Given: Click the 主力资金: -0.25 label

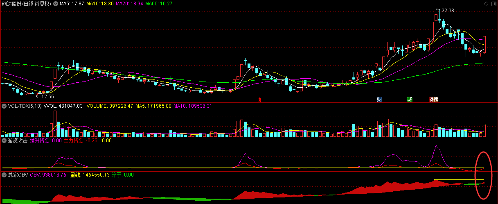Looking at the screenshot, I should [x=81, y=141].
